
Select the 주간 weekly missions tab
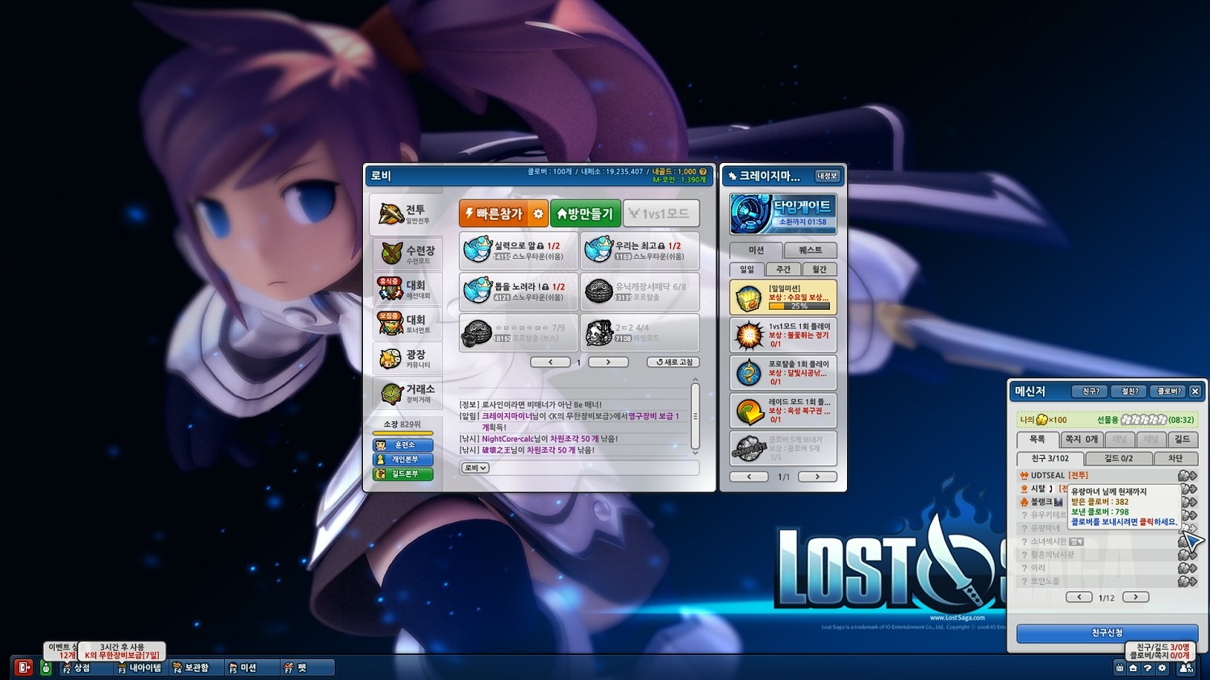click(x=783, y=269)
